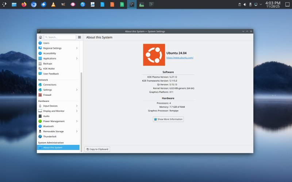Open the Users settings entry
Viewport: 292px width, 182px height.
(46, 43)
